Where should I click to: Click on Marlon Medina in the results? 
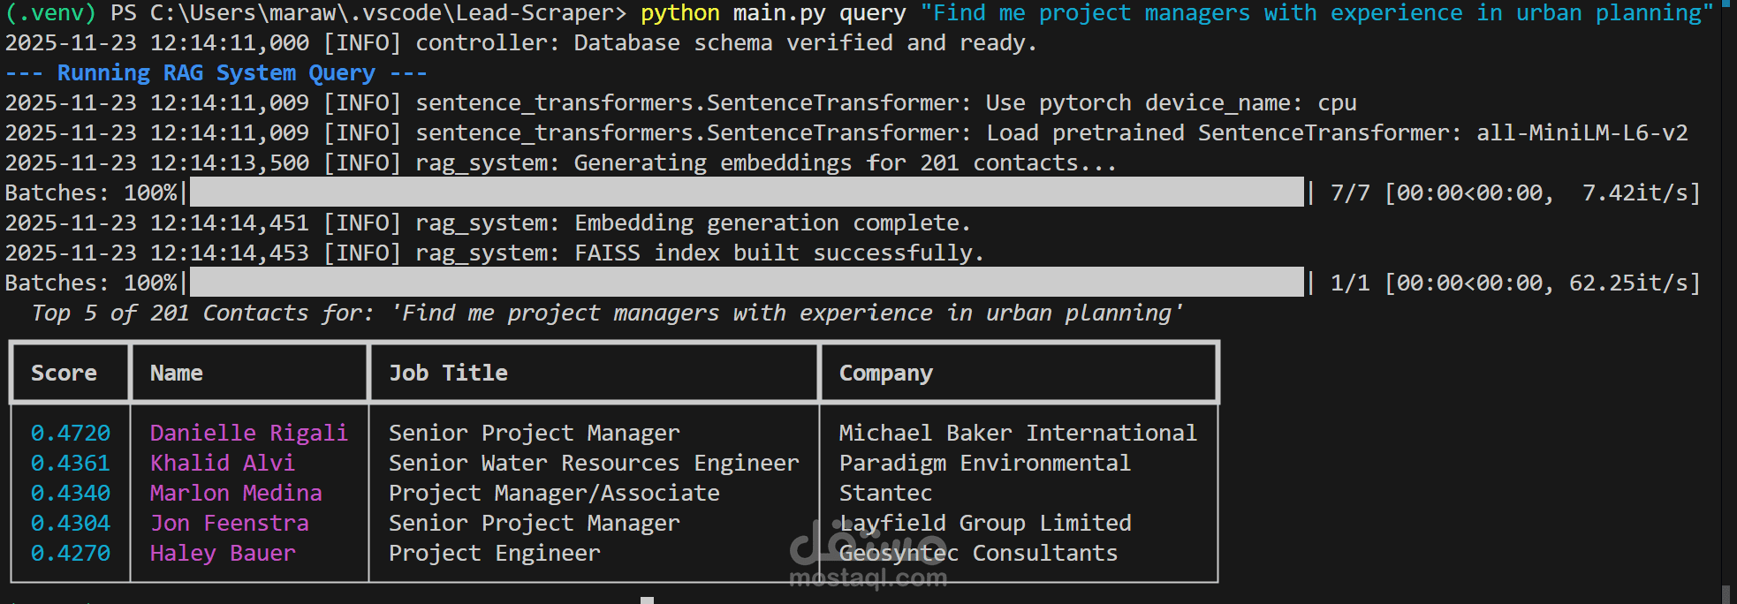(x=236, y=493)
